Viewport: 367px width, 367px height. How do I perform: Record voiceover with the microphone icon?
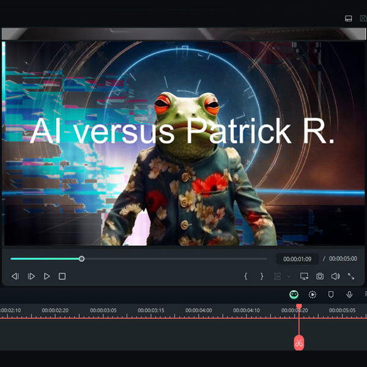(349, 294)
